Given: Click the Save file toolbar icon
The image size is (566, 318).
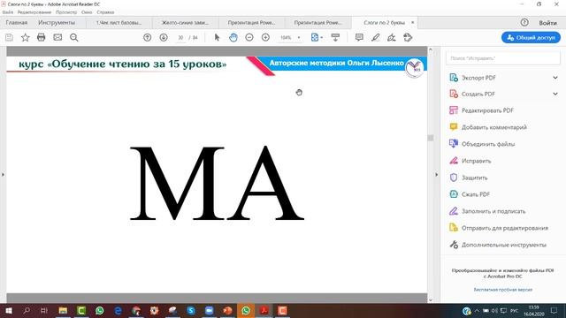Looking at the screenshot, I should coord(9,37).
